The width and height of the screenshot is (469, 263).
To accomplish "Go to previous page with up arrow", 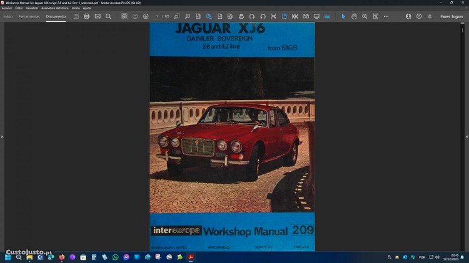I will click(x=135, y=16).
